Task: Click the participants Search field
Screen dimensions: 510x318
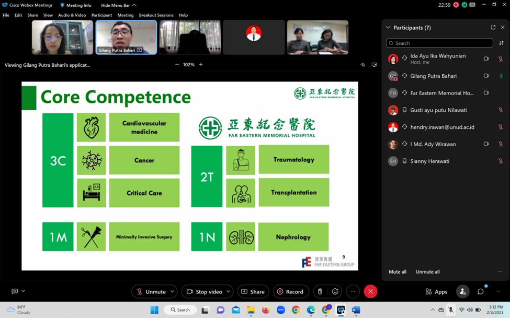Action: click(x=439, y=43)
